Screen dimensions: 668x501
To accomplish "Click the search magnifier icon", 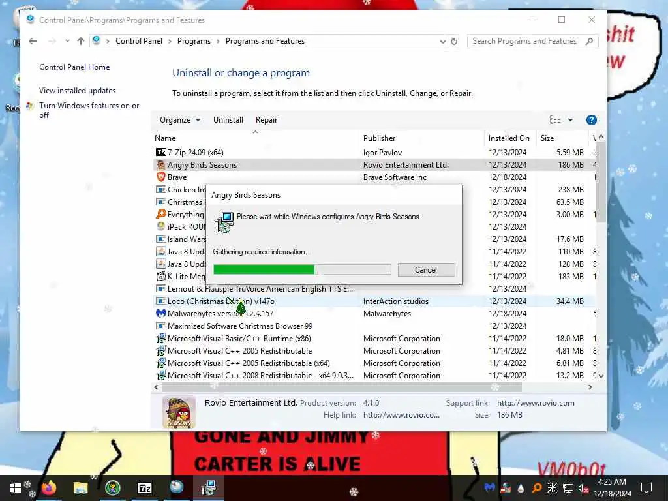I will [589, 41].
